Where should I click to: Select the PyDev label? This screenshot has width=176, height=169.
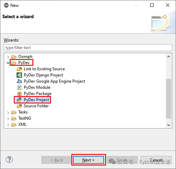[x=24, y=63]
